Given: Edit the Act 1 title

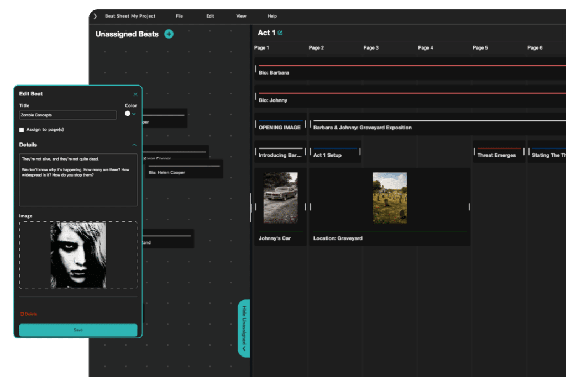Looking at the screenshot, I should (x=280, y=33).
